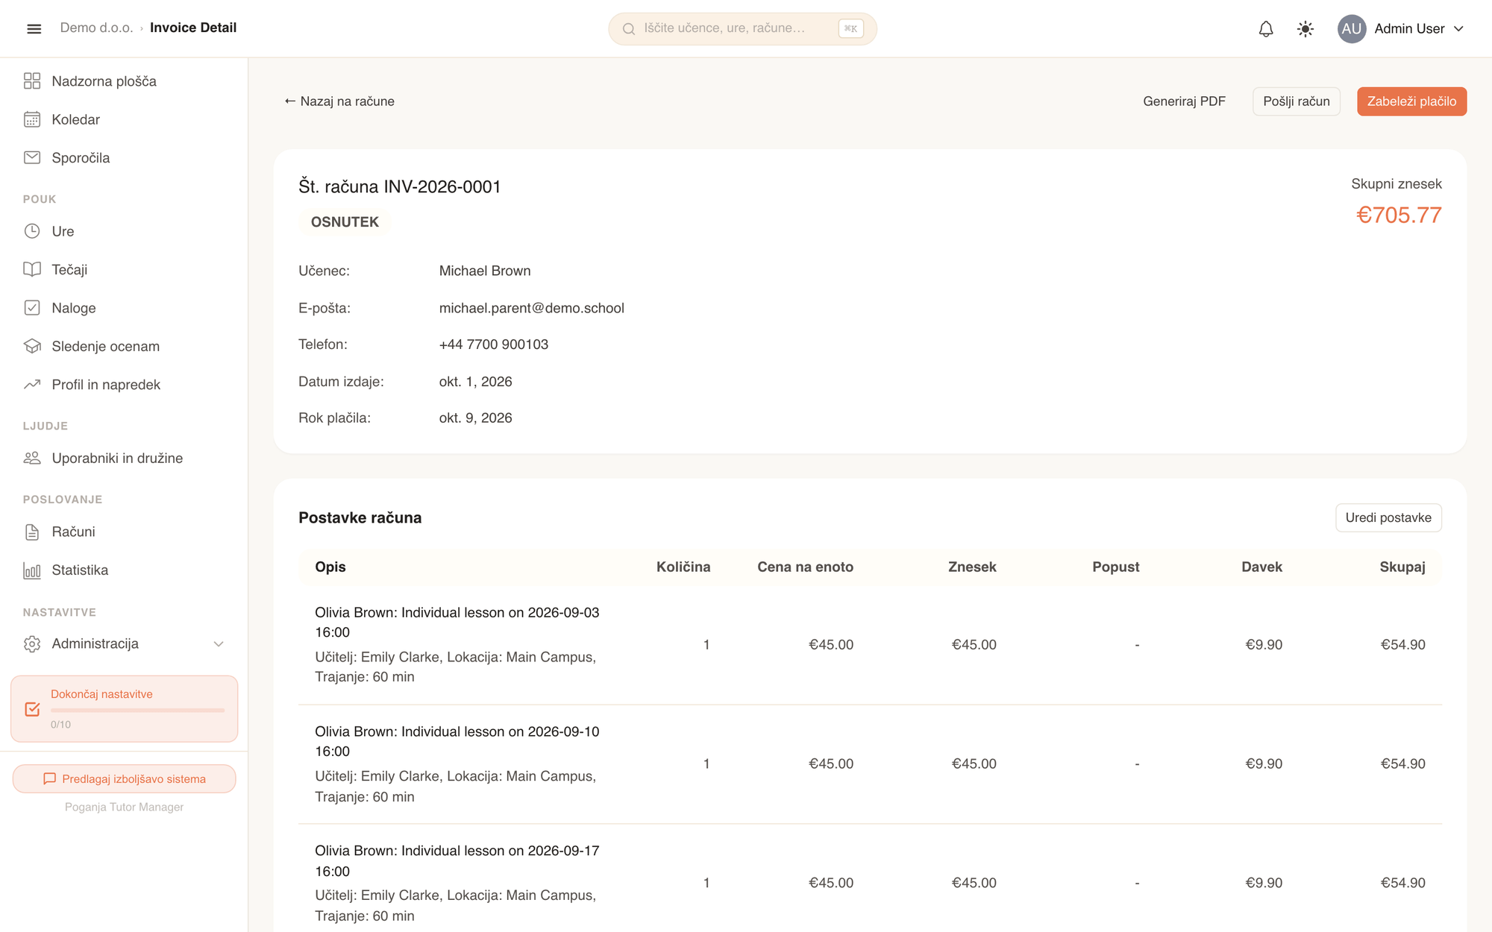Click the Sporočila envelope icon
The height and width of the screenshot is (932, 1492).
click(32, 157)
